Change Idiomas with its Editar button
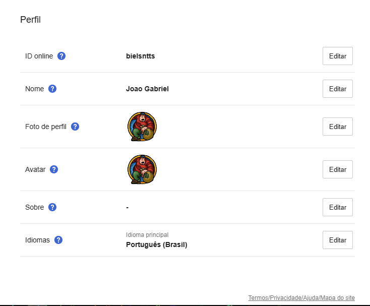 [x=337, y=240]
